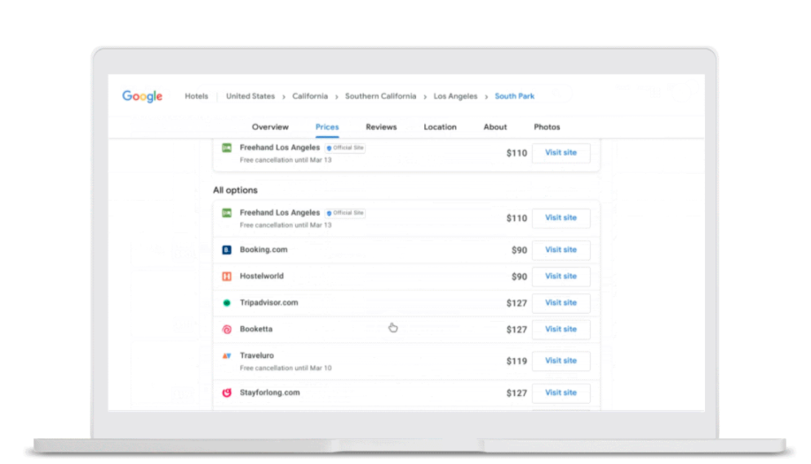The height and width of the screenshot is (464, 811).
Task: Click Official Site badge in top offer row
Action: 345,148
